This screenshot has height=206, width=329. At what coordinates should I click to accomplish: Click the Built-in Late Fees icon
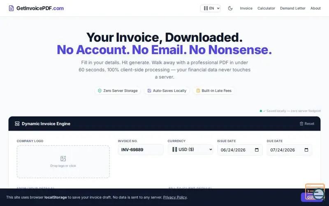click(x=198, y=91)
